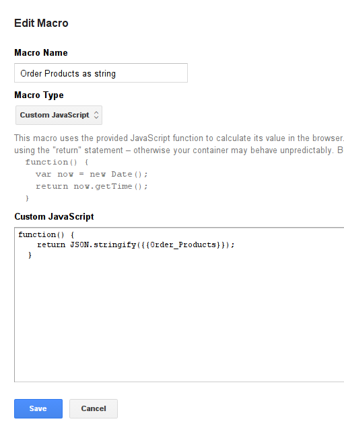The width and height of the screenshot is (344, 442).
Task: Click the 'Edit Macro' heading
Action: point(41,23)
